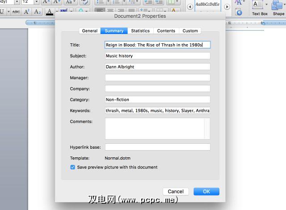Click the empty Manager field
The image size is (286, 210).
coord(158,78)
